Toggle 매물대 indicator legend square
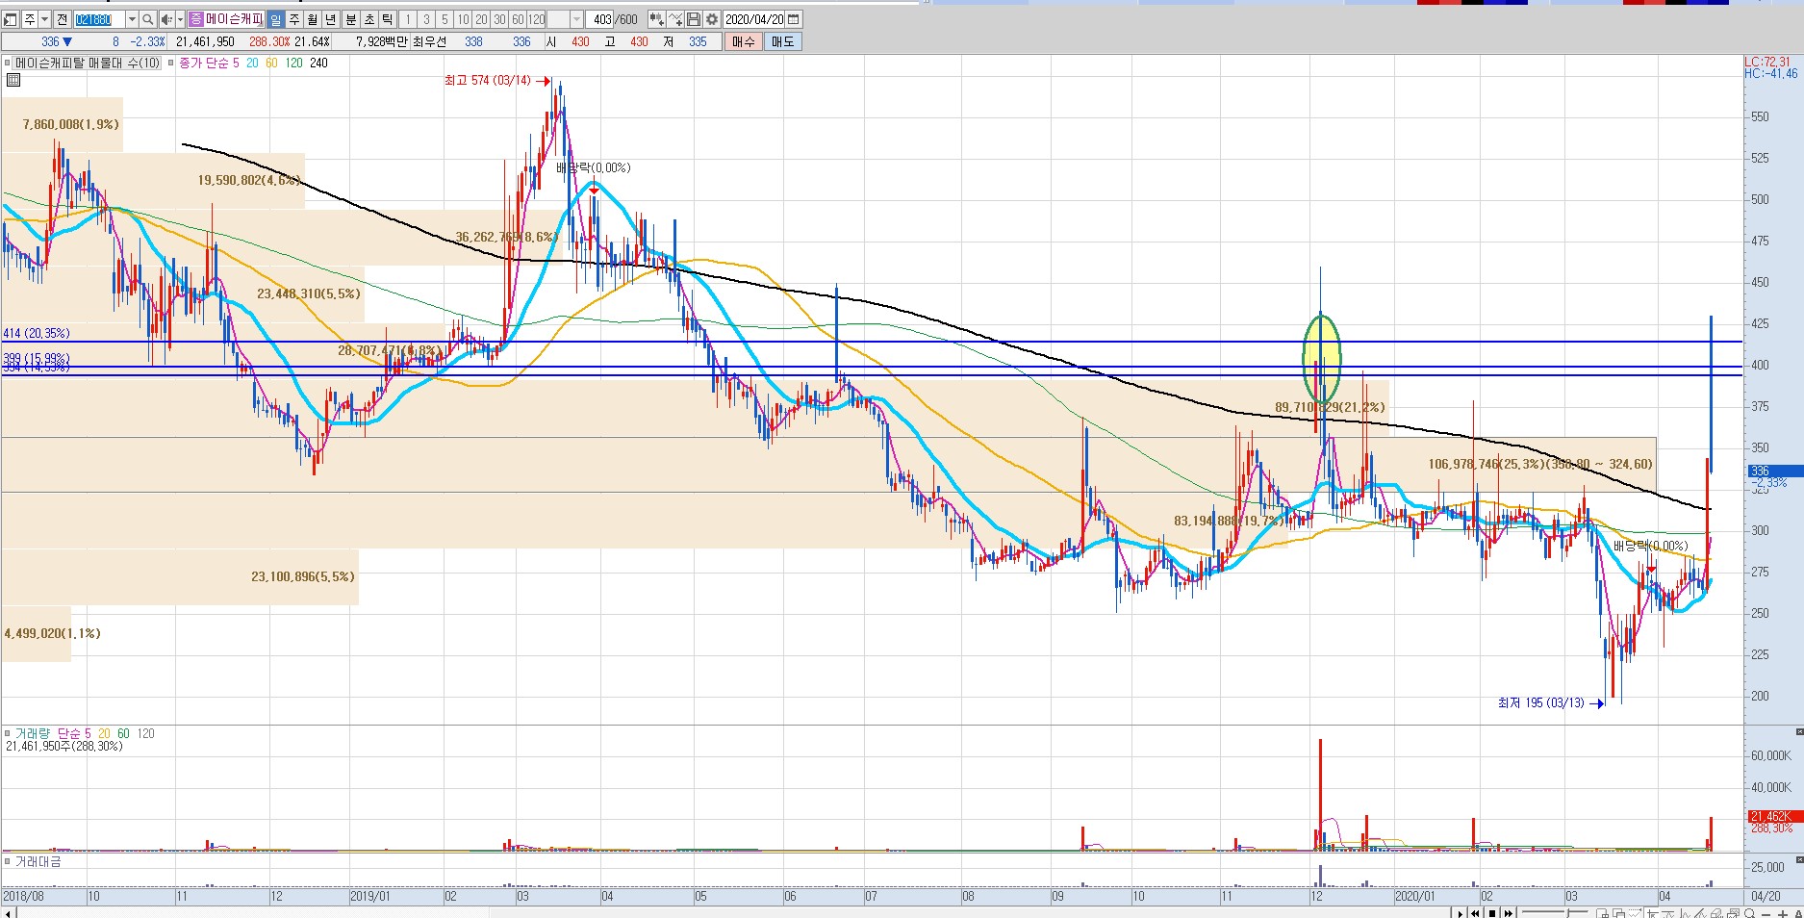 (x=8, y=64)
